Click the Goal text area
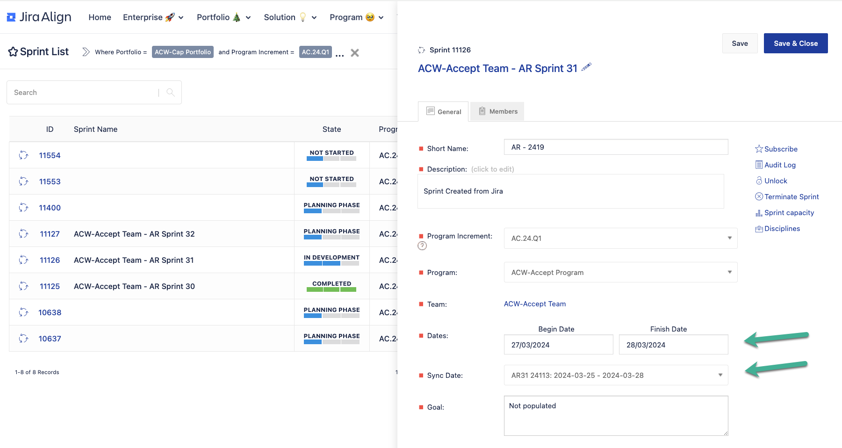The image size is (842, 448). pyautogui.click(x=616, y=416)
